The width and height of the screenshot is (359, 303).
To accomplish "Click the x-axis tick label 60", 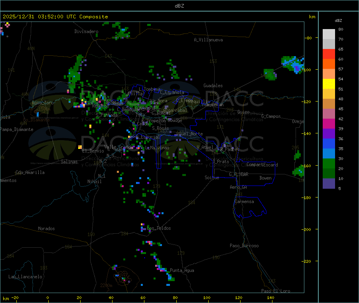I will [x=143, y=297].
